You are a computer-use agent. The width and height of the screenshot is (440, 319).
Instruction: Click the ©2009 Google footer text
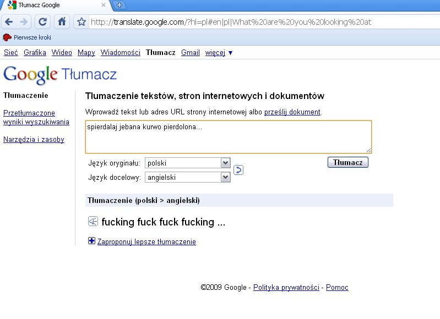tap(224, 287)
